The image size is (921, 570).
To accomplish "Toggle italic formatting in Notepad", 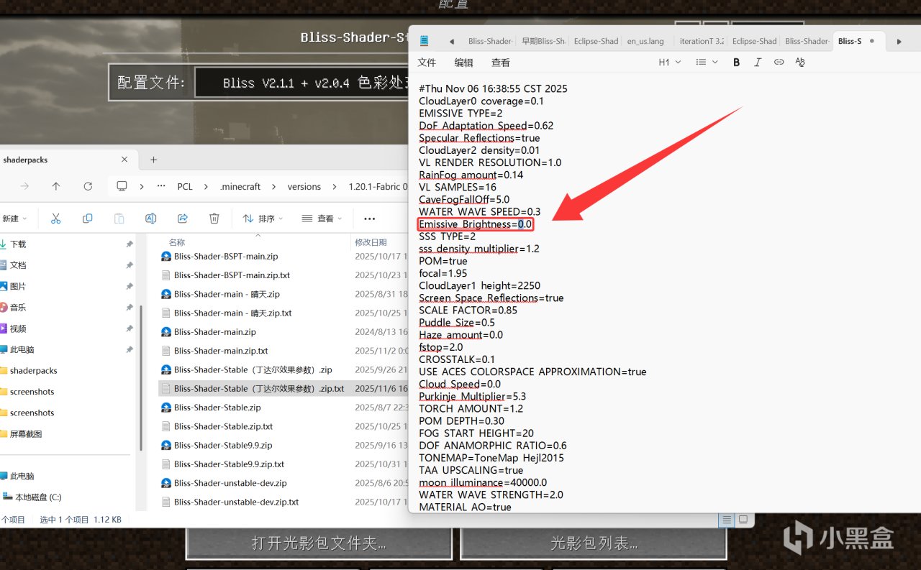I will click(758, 63).
